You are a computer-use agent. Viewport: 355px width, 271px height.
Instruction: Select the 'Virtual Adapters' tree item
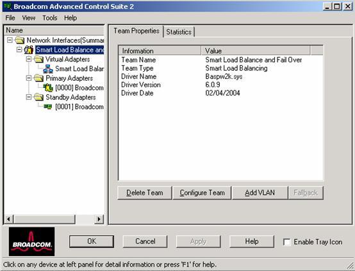coord(67,60)
